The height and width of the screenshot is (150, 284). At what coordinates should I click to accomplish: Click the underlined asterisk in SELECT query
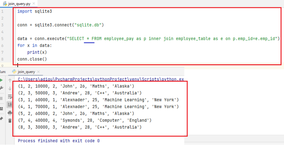[88, 39]
